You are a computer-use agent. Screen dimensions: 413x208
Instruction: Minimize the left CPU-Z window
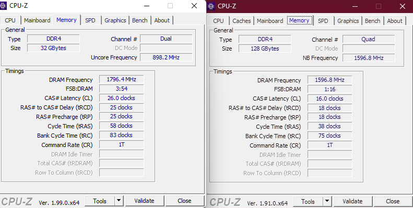pos(147,6)
